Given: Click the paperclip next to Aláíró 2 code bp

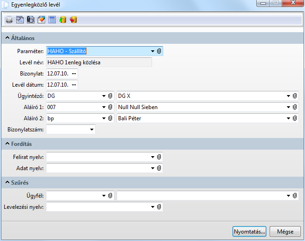Looking at the screenshot, I should point(110,118).
